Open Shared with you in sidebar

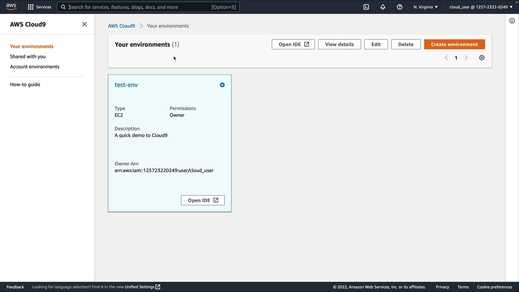28,57
